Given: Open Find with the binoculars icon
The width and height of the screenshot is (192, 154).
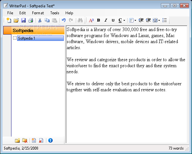Looking at the screenshot, I should click(80, 20).
